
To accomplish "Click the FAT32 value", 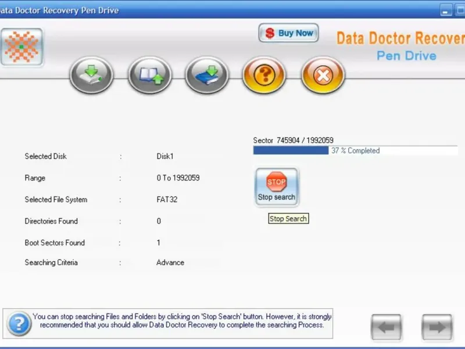I will [167, 200].
